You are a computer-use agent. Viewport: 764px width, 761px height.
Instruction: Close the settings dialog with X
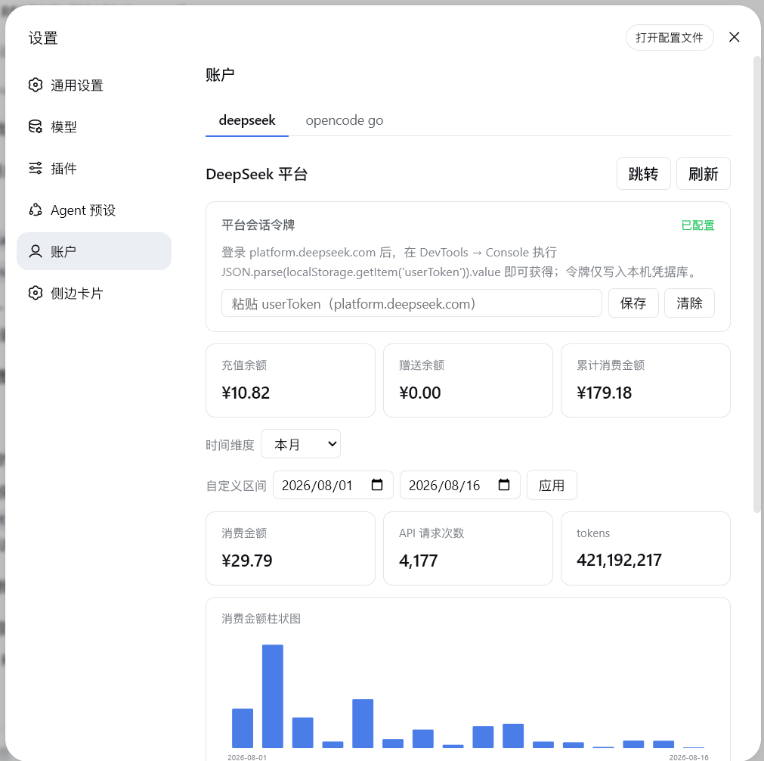pos(734,37)
